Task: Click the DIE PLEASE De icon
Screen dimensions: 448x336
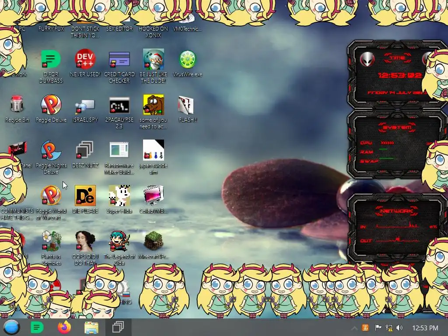Action: click(85, 196)
